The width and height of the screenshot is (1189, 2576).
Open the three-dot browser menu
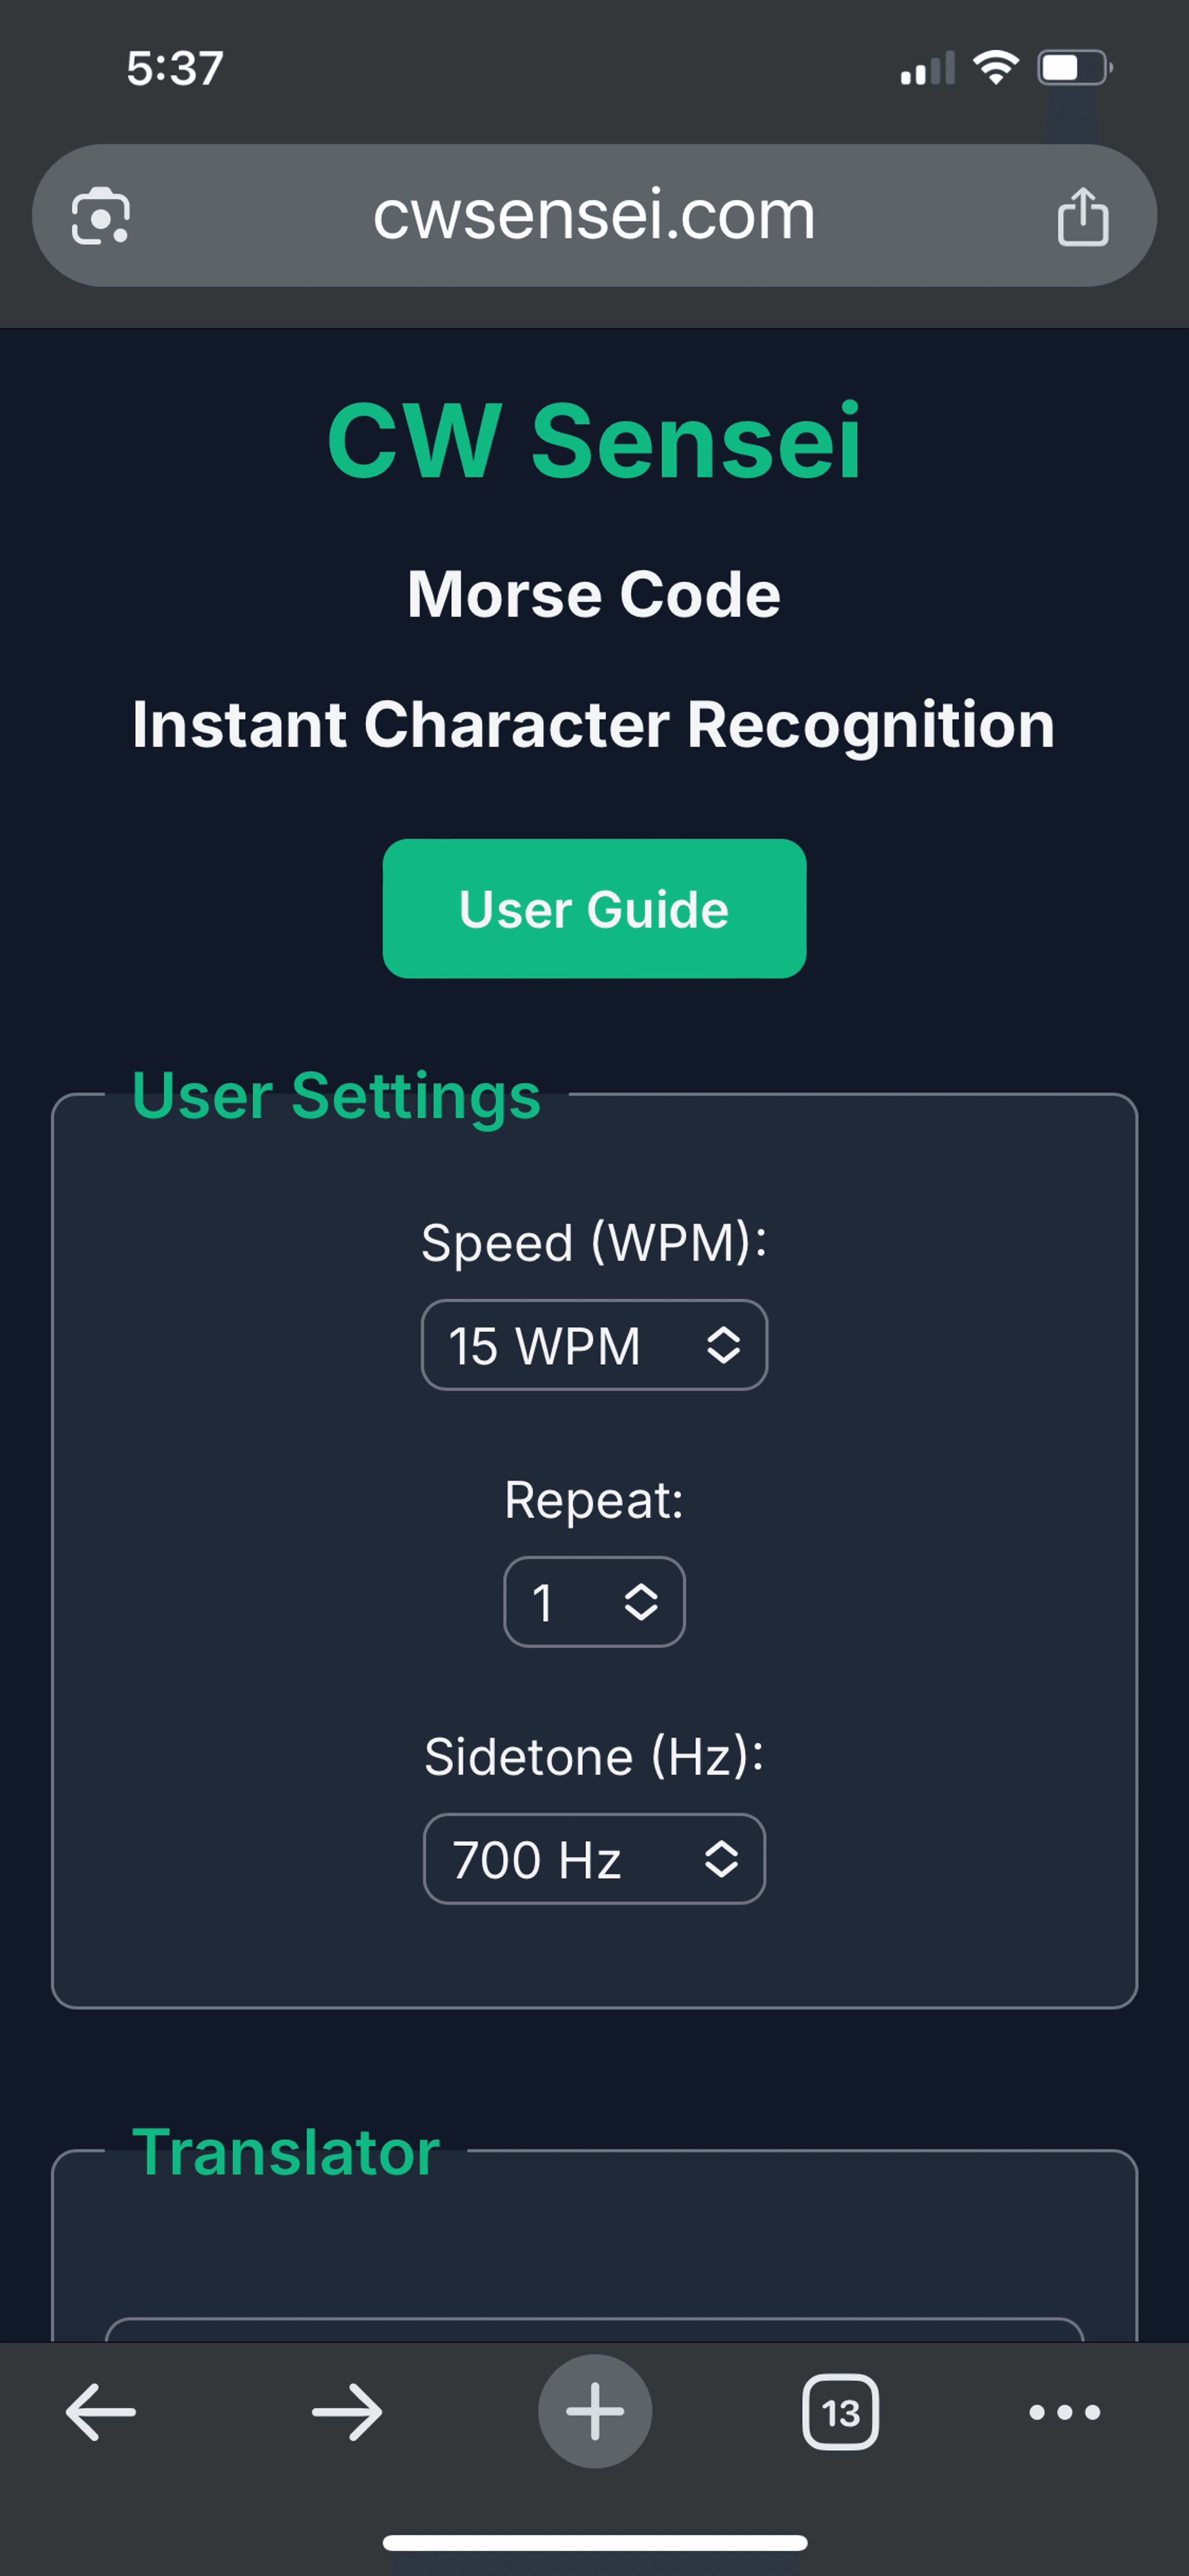click(1064, 2412)
